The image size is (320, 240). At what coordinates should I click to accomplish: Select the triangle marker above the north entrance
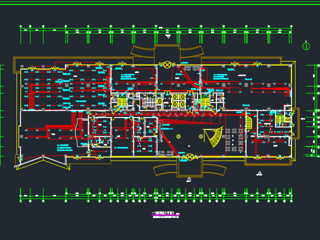168,36
